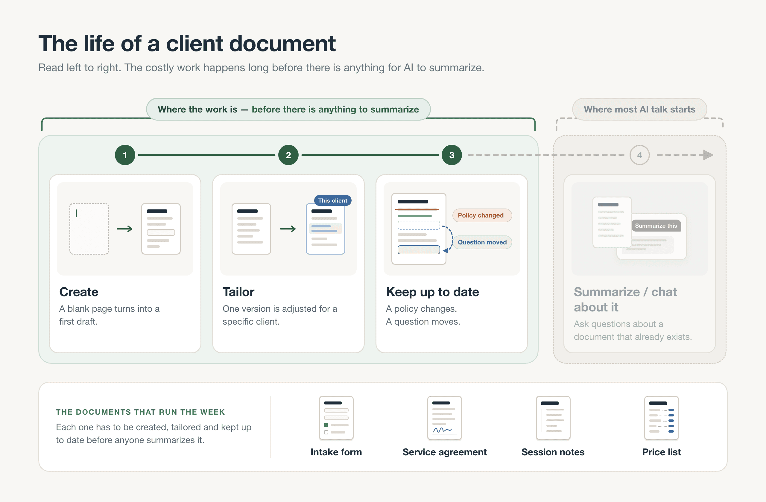Viewport: 766px width, 502px height.
Task: Select the greyed step 4 circle marker
Action: 639,155
